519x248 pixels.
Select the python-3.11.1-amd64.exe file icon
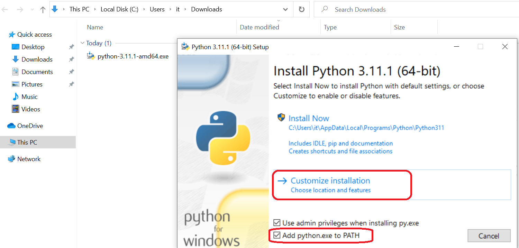91,56
